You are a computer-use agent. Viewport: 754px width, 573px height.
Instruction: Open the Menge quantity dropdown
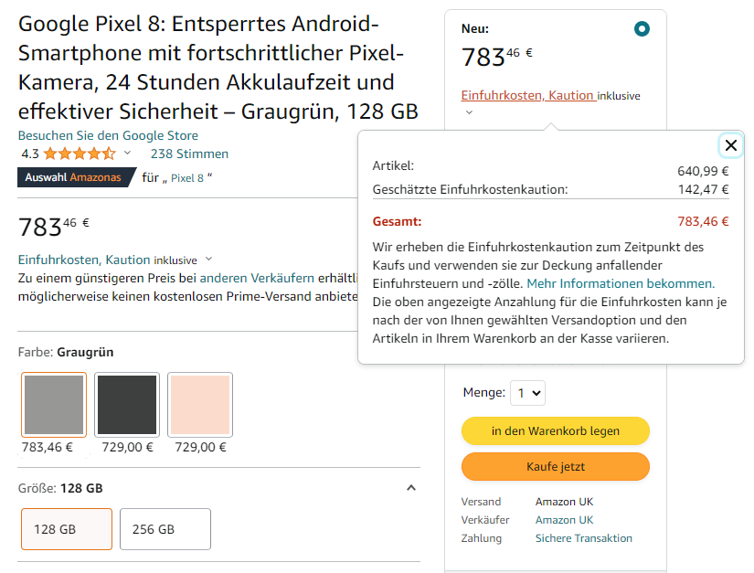(x=527, y=393)
